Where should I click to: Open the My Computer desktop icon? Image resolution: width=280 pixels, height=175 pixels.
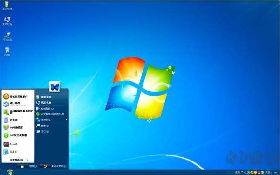[x=7, y=21]
